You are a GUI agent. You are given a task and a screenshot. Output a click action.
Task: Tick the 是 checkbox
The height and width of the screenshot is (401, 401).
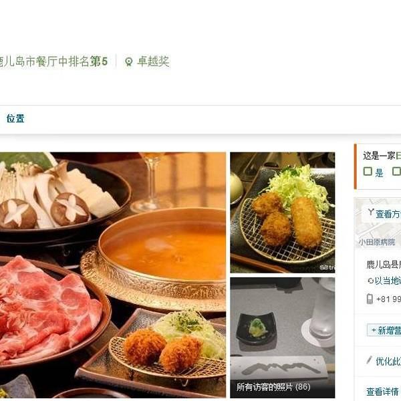[368, 171]
